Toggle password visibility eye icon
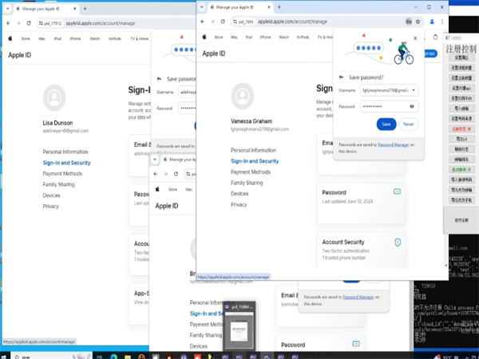Image resolution: width=479 pixels, height=359 pixels. [x=411, y=105]
